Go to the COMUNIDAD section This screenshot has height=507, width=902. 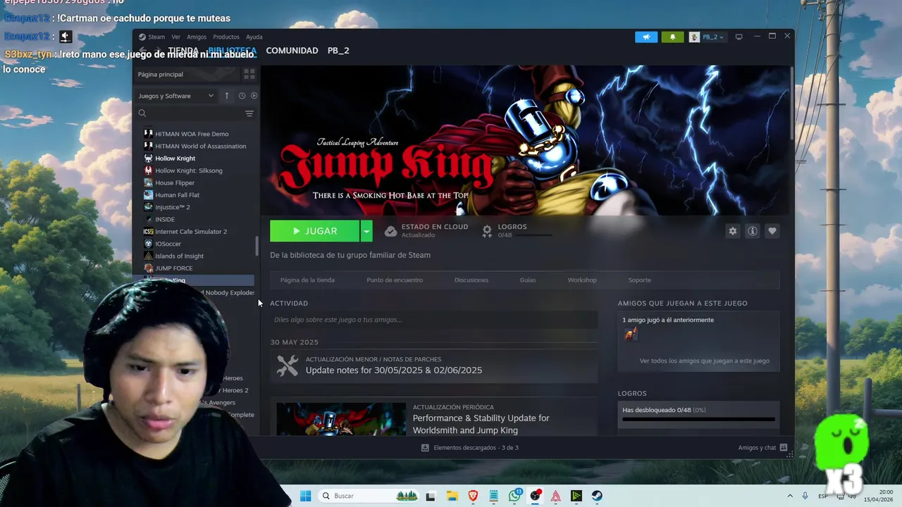point(292,51)
